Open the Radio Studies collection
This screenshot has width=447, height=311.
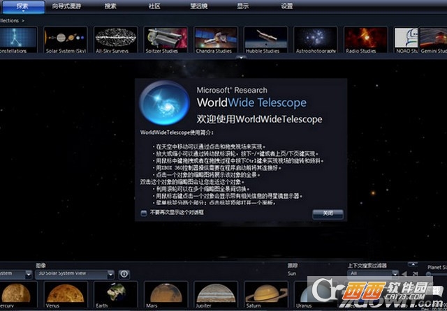point(366,40)
